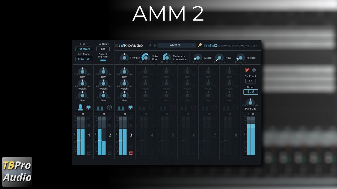Solo channel 1 with S button

coord(89,125)
